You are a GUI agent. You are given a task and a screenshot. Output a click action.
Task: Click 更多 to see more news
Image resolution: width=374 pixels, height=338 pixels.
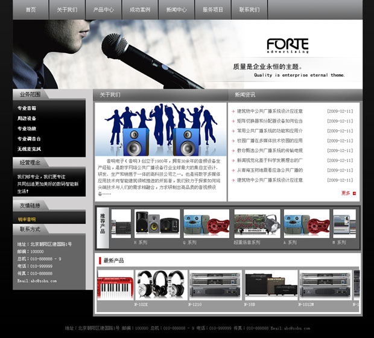[x=345, y=193]
